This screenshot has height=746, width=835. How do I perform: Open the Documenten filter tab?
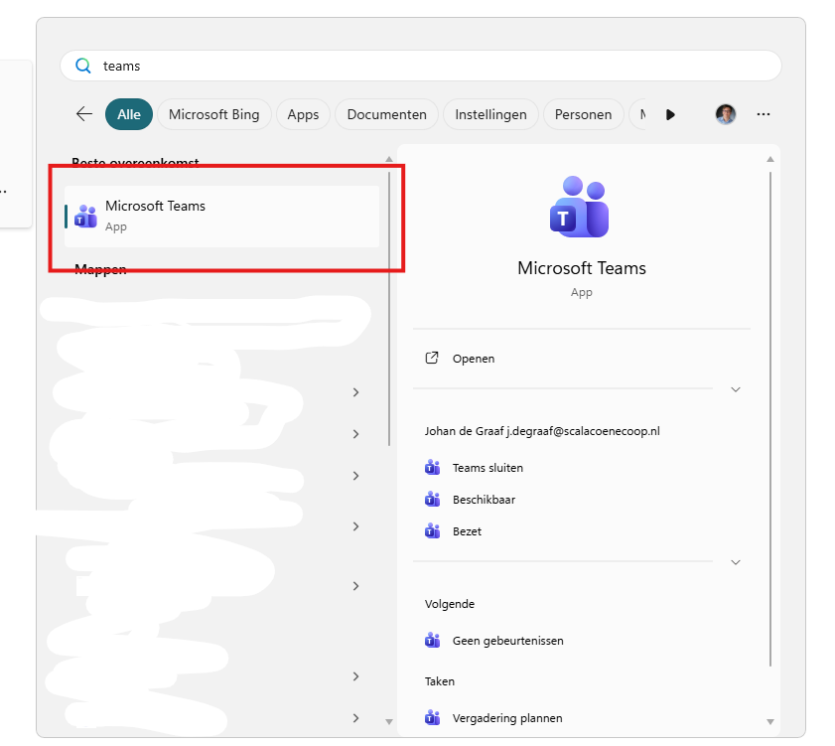(386, 114)
